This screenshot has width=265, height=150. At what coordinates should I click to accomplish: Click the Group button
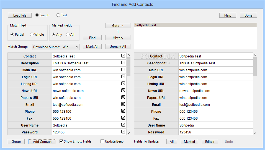click(16, 141)
